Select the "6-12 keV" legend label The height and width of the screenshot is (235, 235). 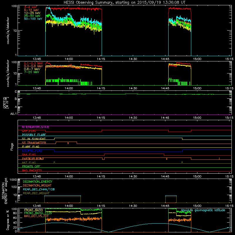coord(31,10)
